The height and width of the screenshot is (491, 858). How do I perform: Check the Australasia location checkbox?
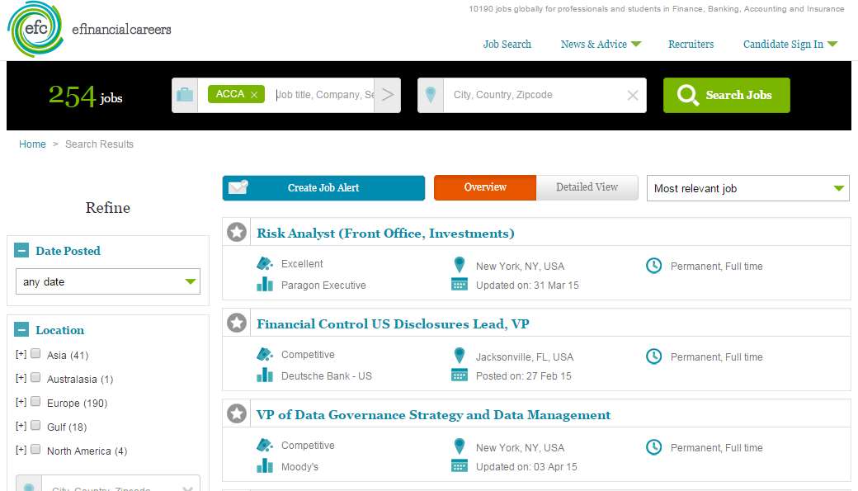[x=35, y=378]
